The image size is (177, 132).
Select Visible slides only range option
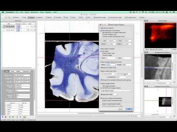[101, 53]
